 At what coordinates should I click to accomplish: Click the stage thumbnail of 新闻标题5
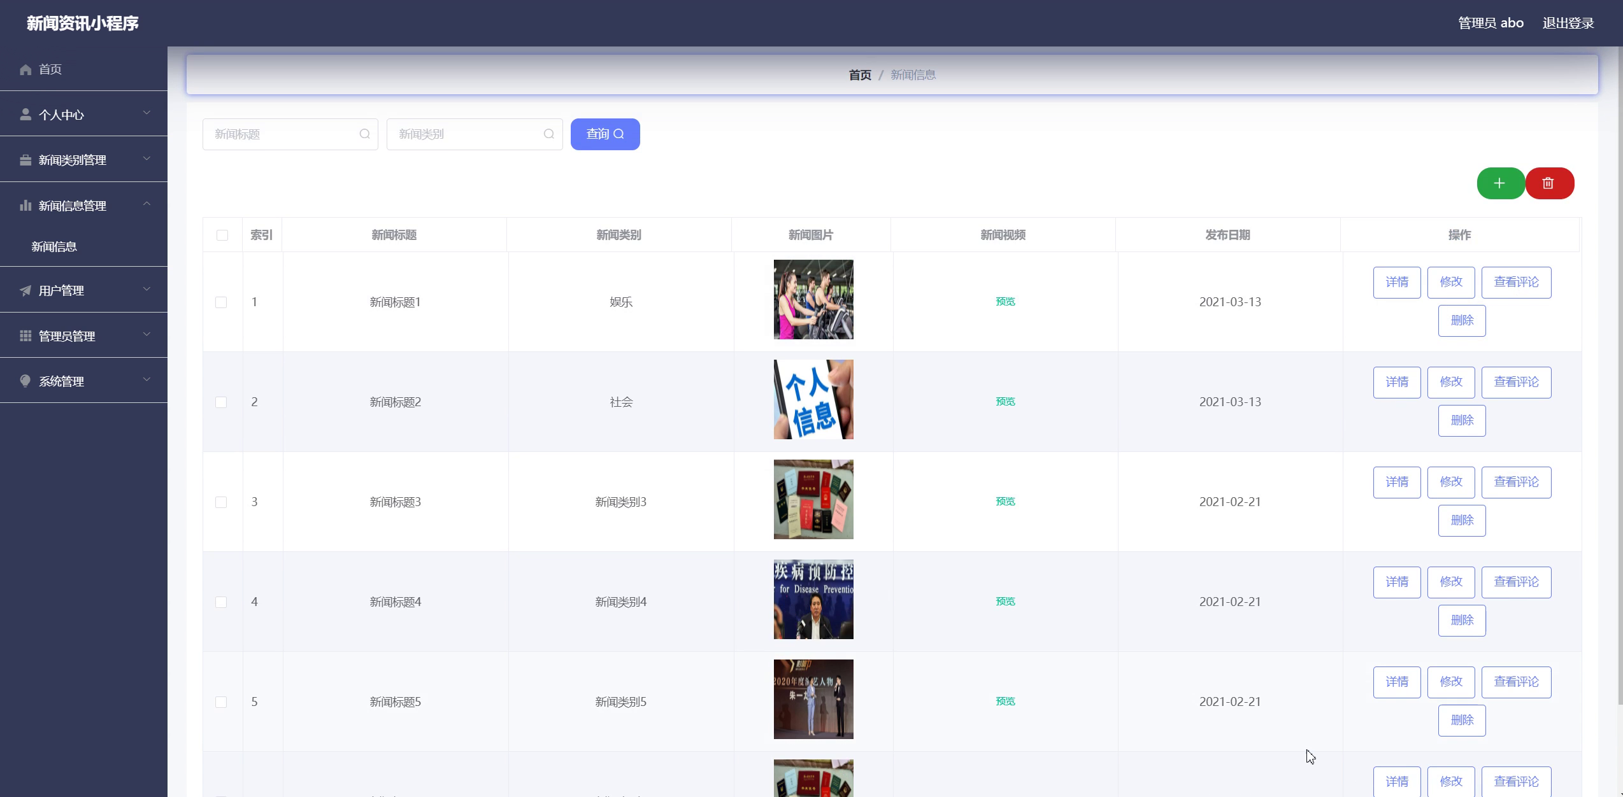(x=813, y=699)
